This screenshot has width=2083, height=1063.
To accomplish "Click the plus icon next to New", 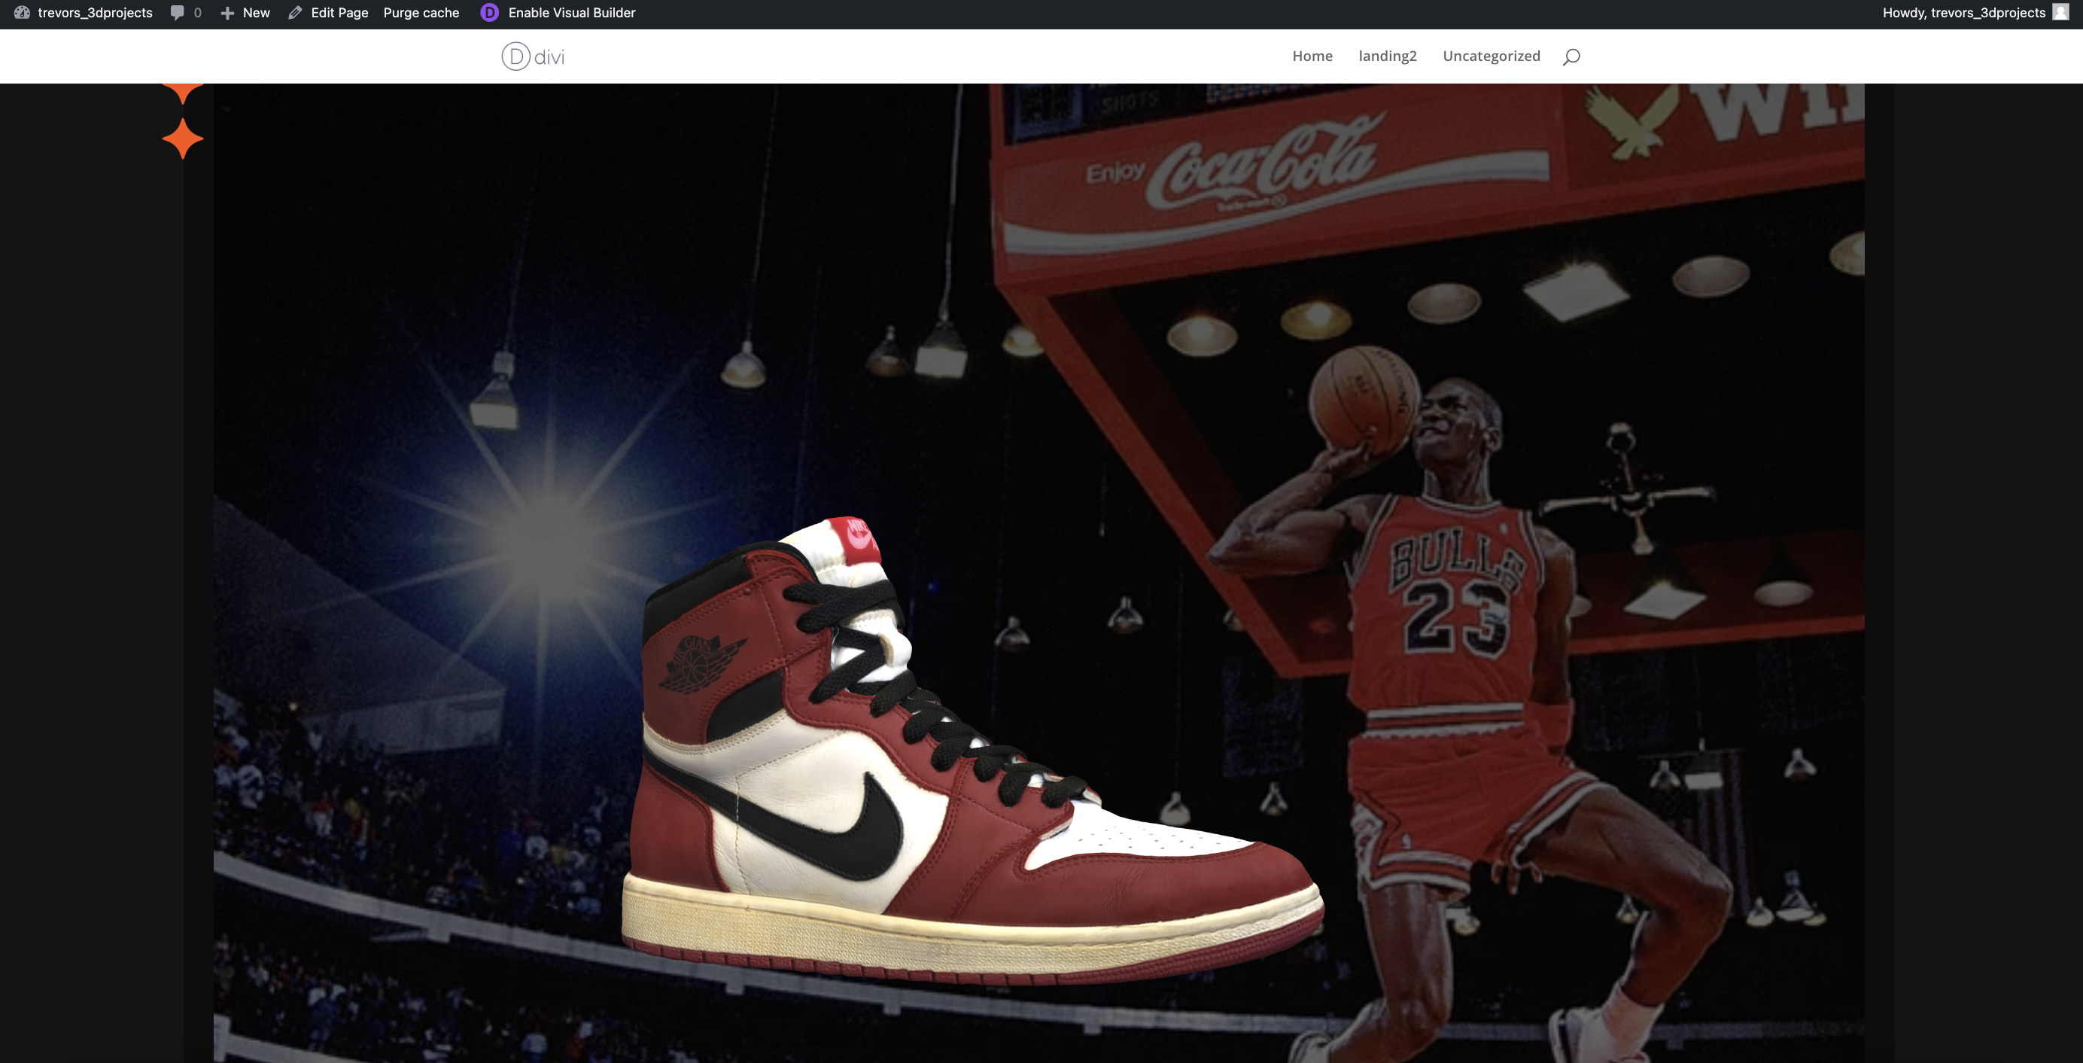I will [x=227, y=13].
